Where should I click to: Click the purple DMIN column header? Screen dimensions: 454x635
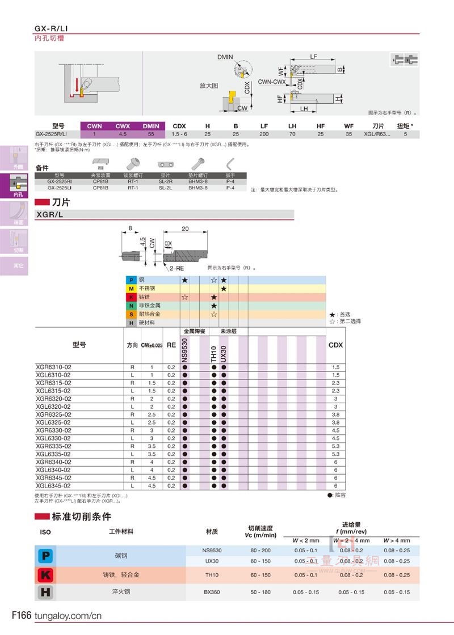tap(151, 126)
